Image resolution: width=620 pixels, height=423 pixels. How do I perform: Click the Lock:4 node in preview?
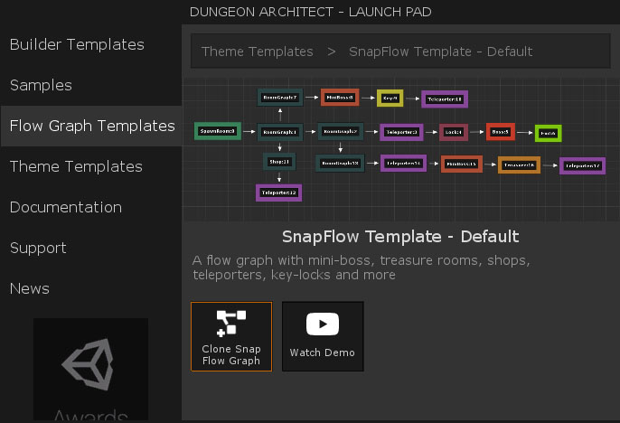(454, 132)
